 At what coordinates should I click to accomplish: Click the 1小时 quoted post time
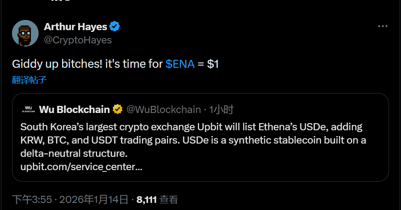(221, 109)
